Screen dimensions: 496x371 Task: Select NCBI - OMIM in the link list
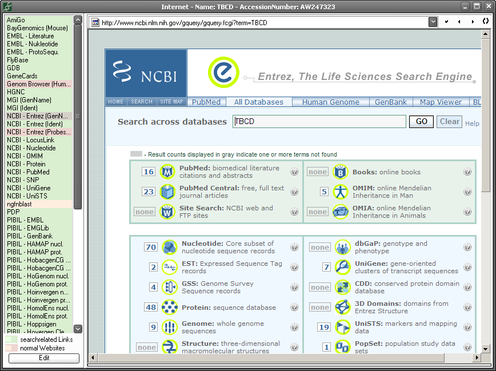tap(39, 156)
